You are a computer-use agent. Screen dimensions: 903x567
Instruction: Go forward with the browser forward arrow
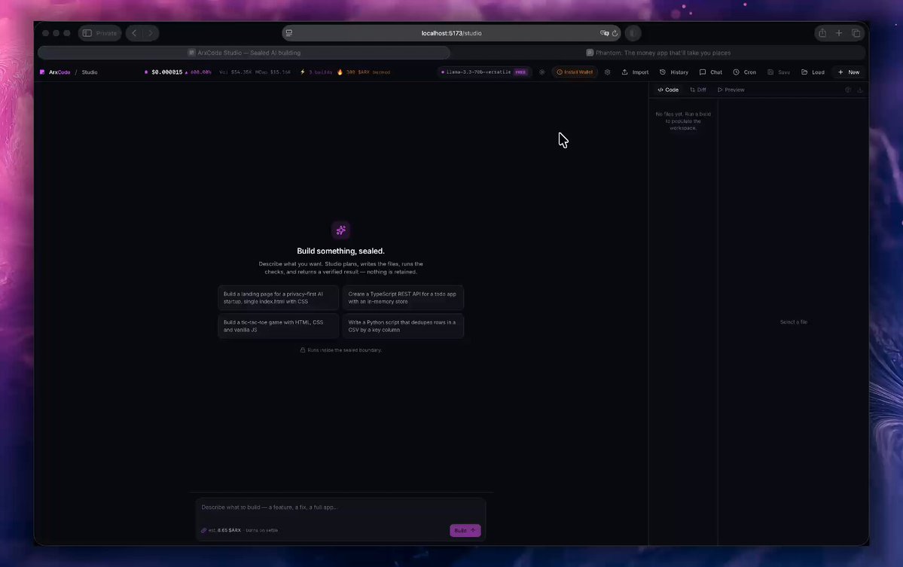[151, 33]
